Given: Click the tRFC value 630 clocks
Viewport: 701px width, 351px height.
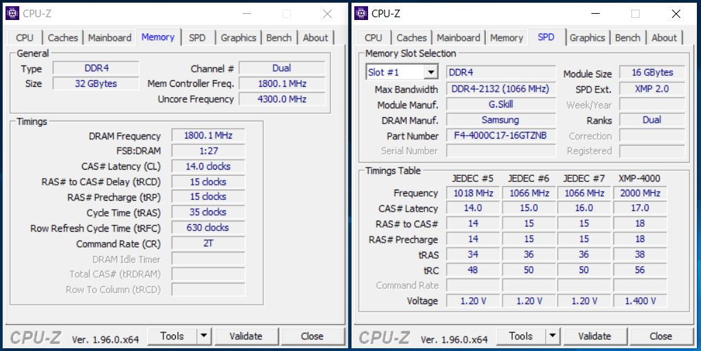Looking at the screenshot, I should 208,228.
